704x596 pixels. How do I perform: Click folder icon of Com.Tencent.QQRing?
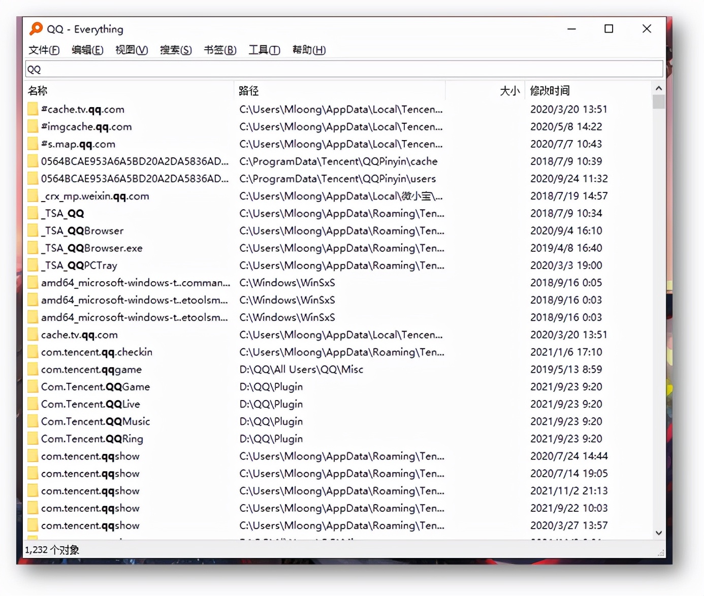(x=33, y=438)
